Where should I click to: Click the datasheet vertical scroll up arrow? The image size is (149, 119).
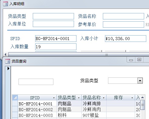[x=142, y=97]
